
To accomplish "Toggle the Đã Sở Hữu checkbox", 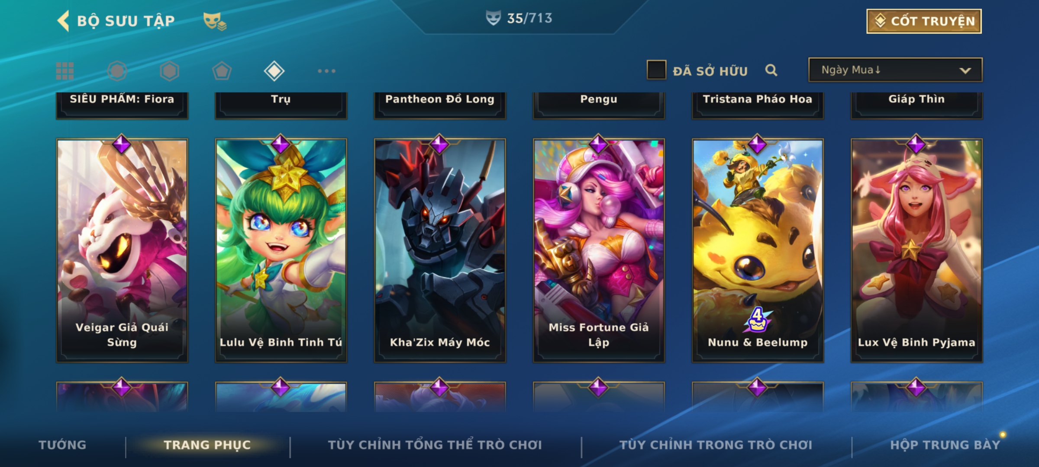I will coord(656,70).
